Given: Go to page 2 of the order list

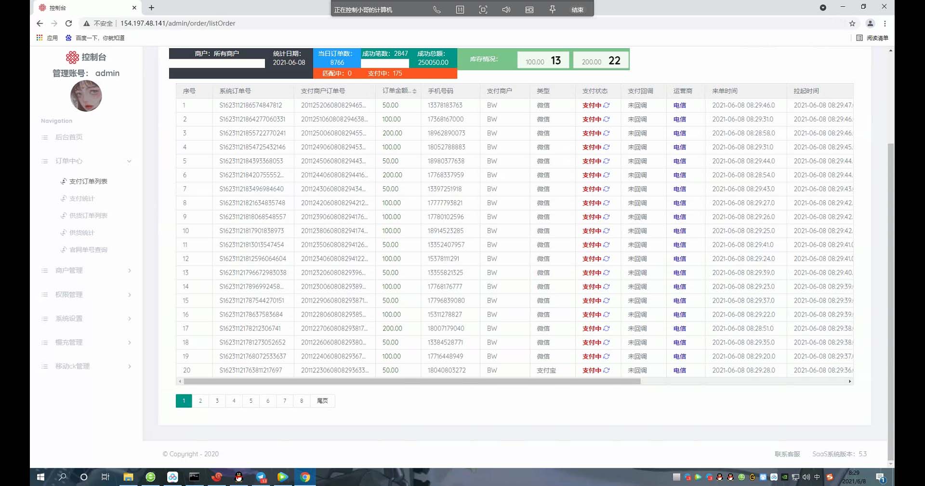Looking at the screenshot, I should (200, 401).
